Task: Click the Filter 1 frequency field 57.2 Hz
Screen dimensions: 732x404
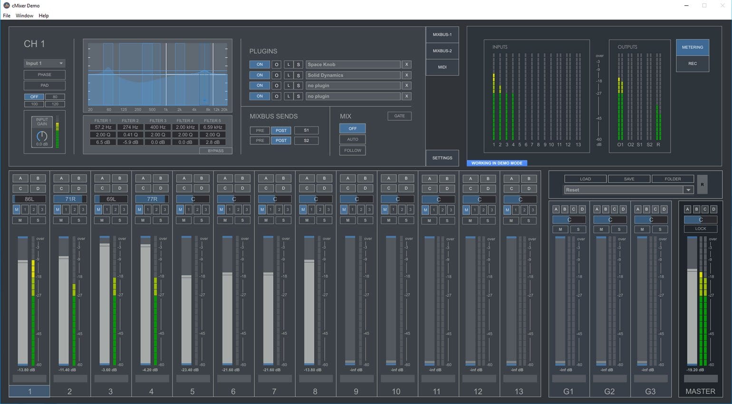Action: coord(103,127)
